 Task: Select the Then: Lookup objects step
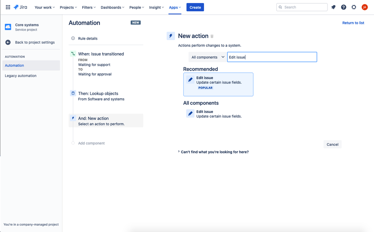tap(106, 96)
